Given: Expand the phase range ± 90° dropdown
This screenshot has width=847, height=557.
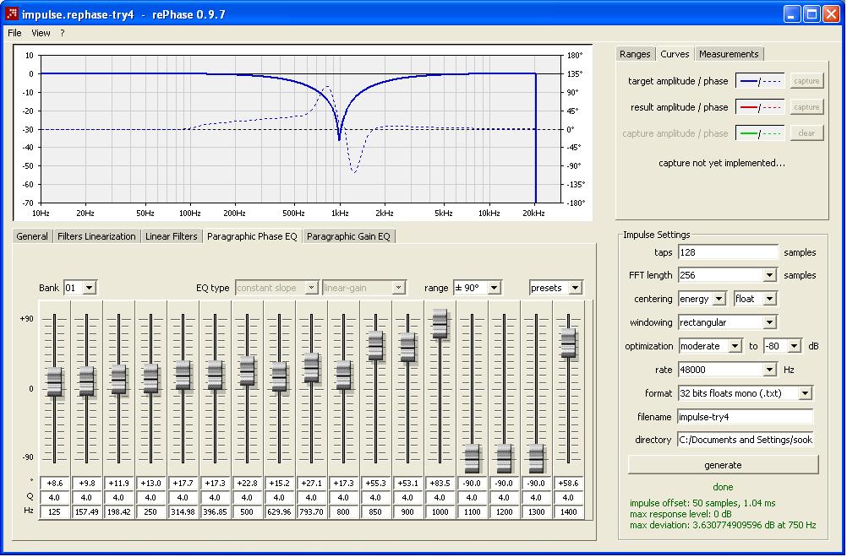Looking at the screenshot, I should [x=494, y=288].
